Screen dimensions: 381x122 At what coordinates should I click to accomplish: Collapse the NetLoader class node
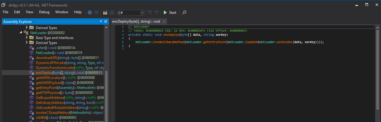[21, 33]
